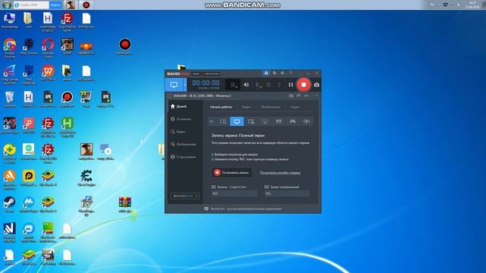Toggle the mouse cursor effect icon
Image resolution: width=486 pixels, height=273 pixels.
pos(268,85)
